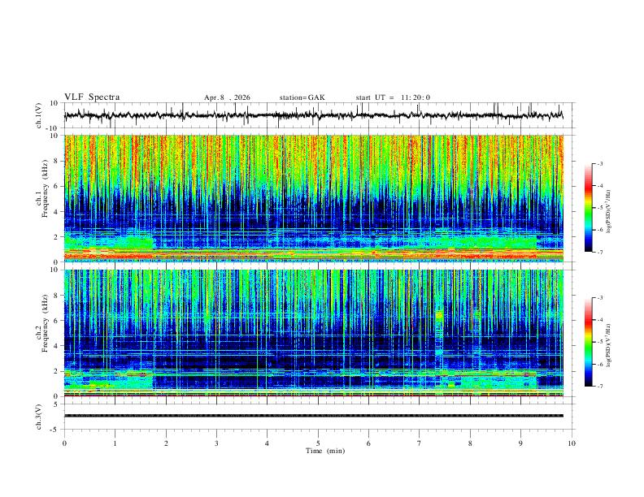
Task: Click the time axis tick label "4"
Action: pos(267,443)
